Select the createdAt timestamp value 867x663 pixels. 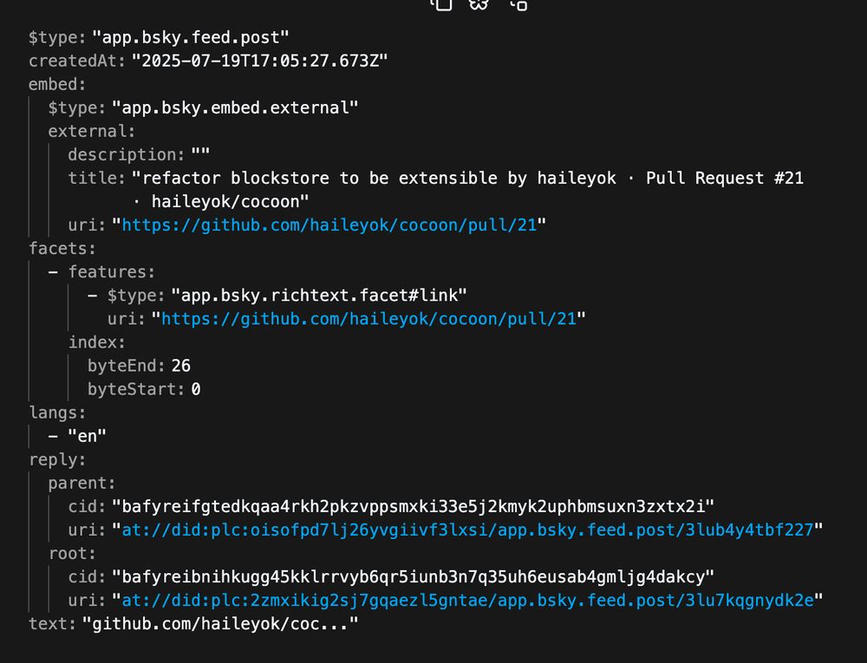coord(259,61)
